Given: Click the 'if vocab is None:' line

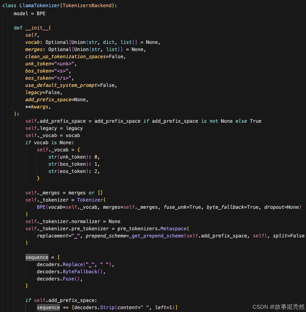Looking at the screenshot, I should click(50, 143).
